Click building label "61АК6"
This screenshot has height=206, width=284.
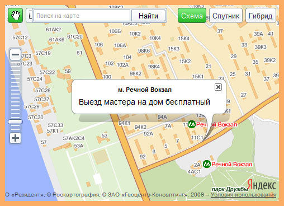(x=56, y=40)
